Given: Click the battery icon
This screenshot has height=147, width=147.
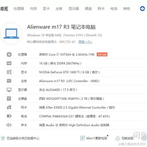Looking at the screenshot, I should (9, 116).
